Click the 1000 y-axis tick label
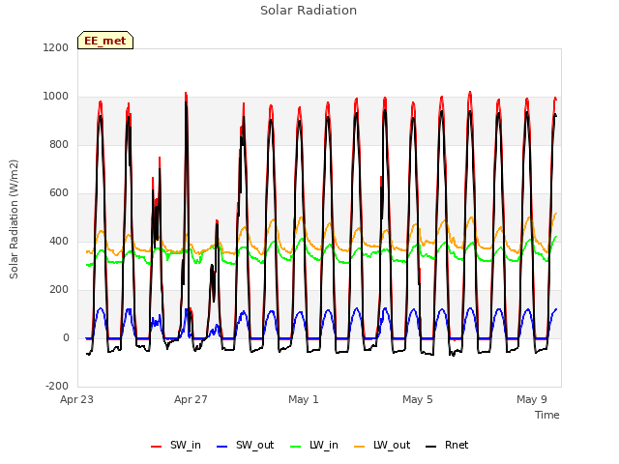Screen dimensions: 619x464 coord(56,97)
